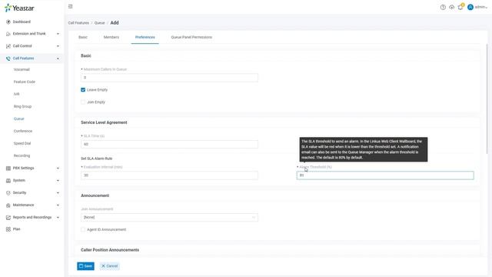Click the Cancel button
The height and width of the screenshot is (277, 492).
pyautogui.click(x=109, y=266)
